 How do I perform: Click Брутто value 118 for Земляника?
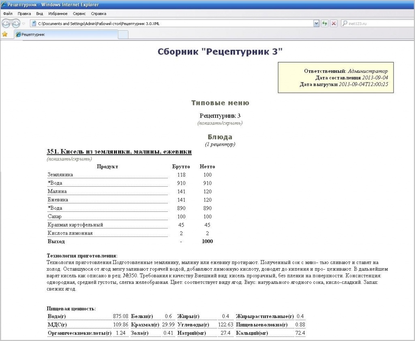pos(181,175)
